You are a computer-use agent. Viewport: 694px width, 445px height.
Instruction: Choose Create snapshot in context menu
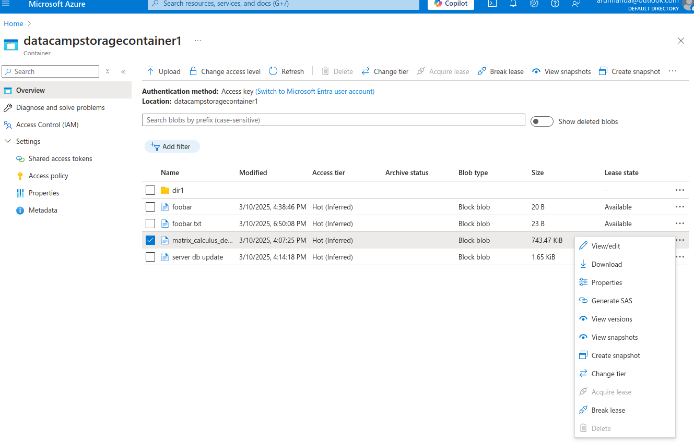pyautogui.click(x=625, y=355)
